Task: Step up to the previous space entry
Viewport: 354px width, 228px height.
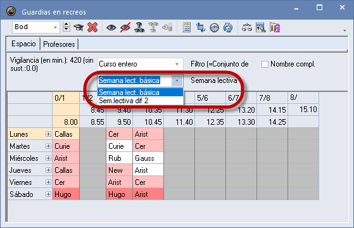Action: 66,24
